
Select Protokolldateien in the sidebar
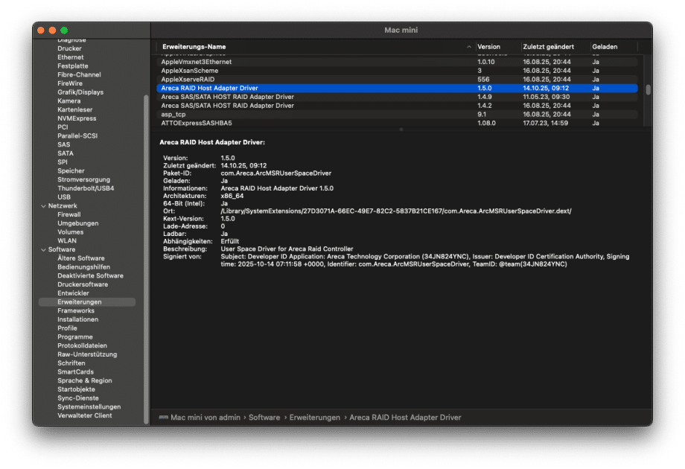click(82, 345)
